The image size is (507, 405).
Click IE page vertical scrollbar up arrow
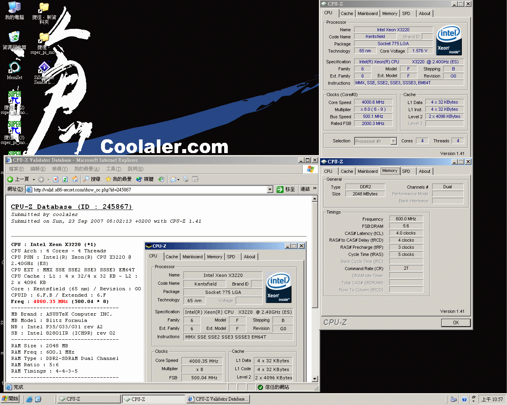(315, 198)
